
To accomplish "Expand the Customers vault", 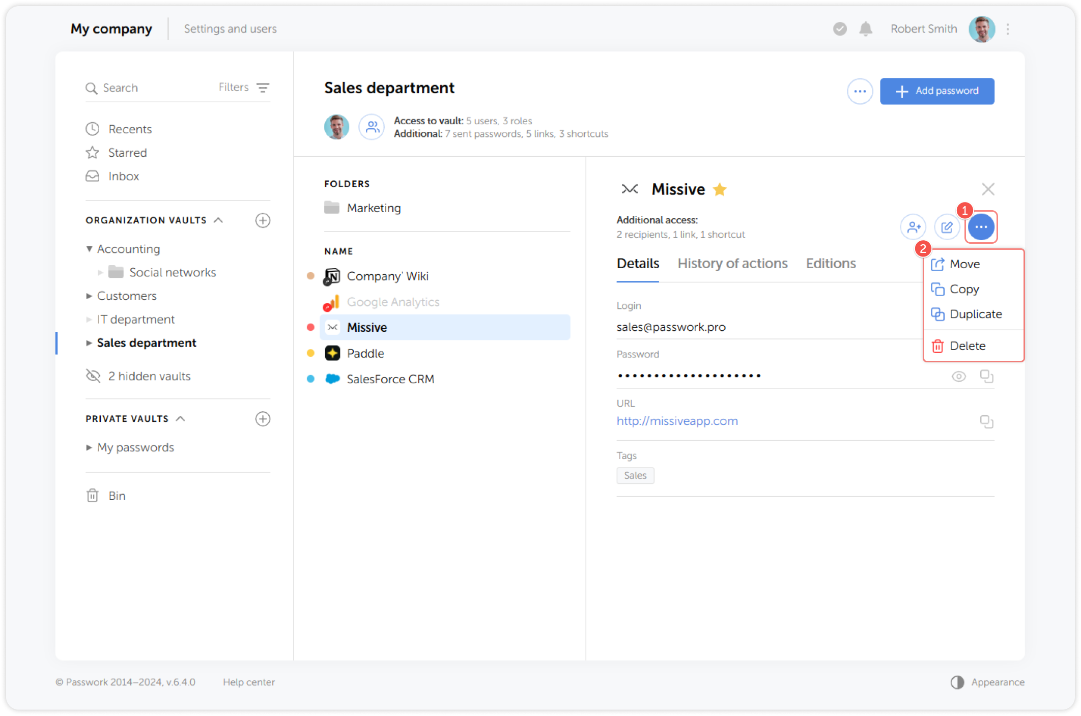I will [89, 296].
